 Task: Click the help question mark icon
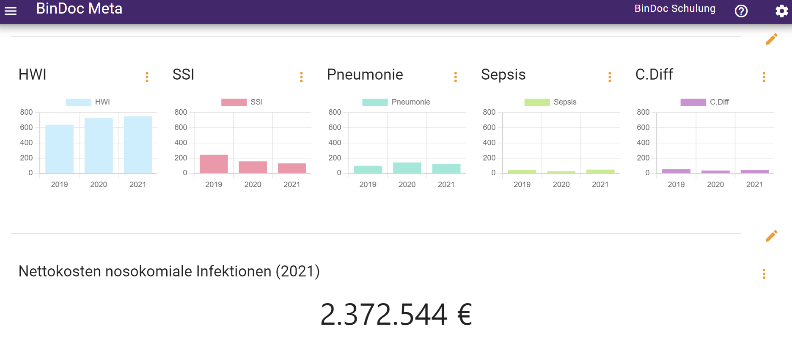coord(741,11)
